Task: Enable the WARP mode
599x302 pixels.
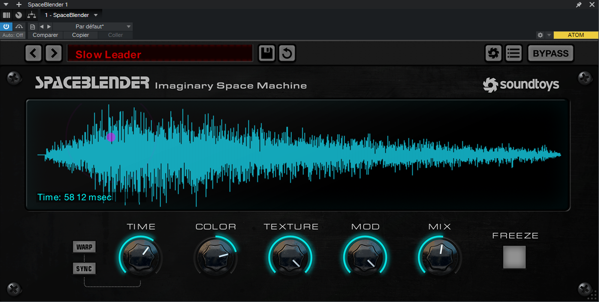Action: [x=84, y=247]
